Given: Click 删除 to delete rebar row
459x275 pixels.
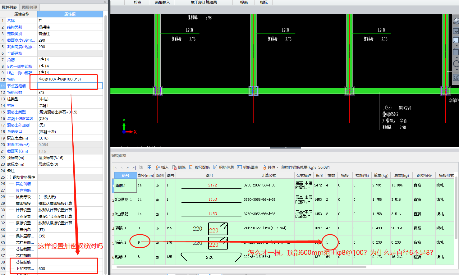Looking at the screenshot, I should [179, 167].
